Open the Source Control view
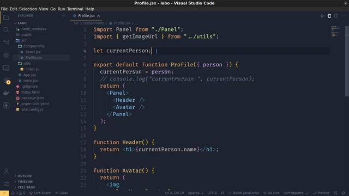 pos(6,42)
